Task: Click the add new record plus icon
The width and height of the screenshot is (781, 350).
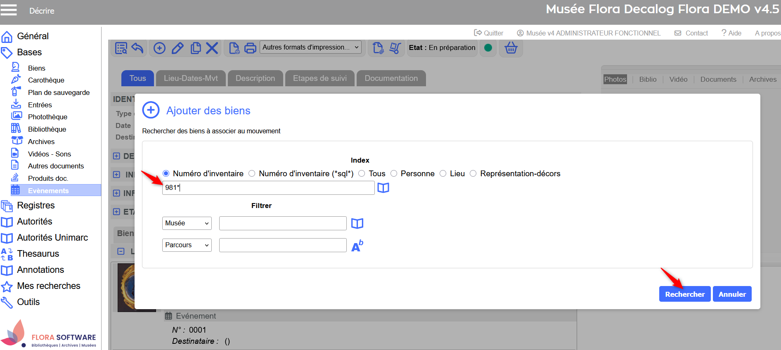Action: coord(159,48)
